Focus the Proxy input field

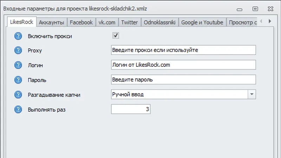tap(183, 50)
